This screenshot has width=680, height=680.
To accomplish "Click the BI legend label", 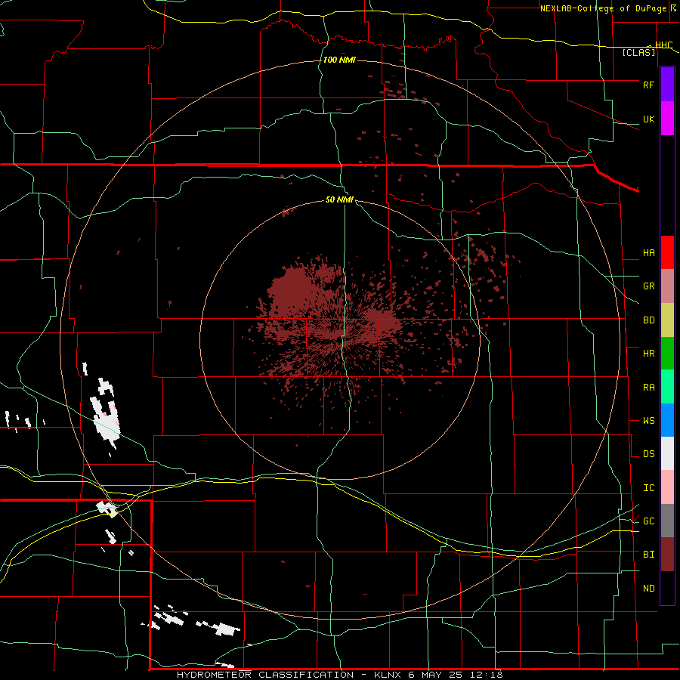I will tap(648, 555).
